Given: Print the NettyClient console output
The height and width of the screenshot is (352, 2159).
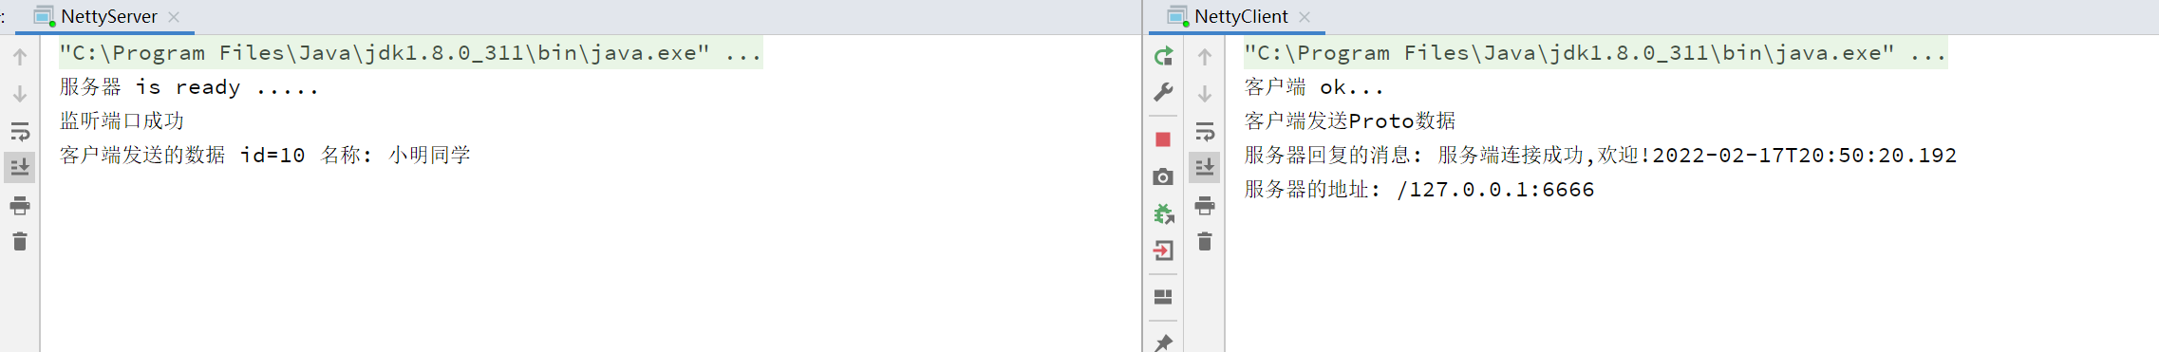Looking at the screenshot, I should [x=1205, y=205].
